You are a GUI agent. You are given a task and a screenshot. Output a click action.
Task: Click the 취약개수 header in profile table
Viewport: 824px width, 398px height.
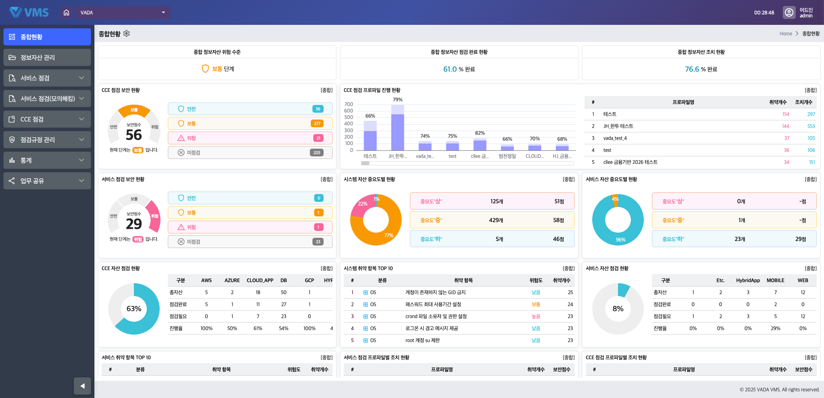point(778,102)
